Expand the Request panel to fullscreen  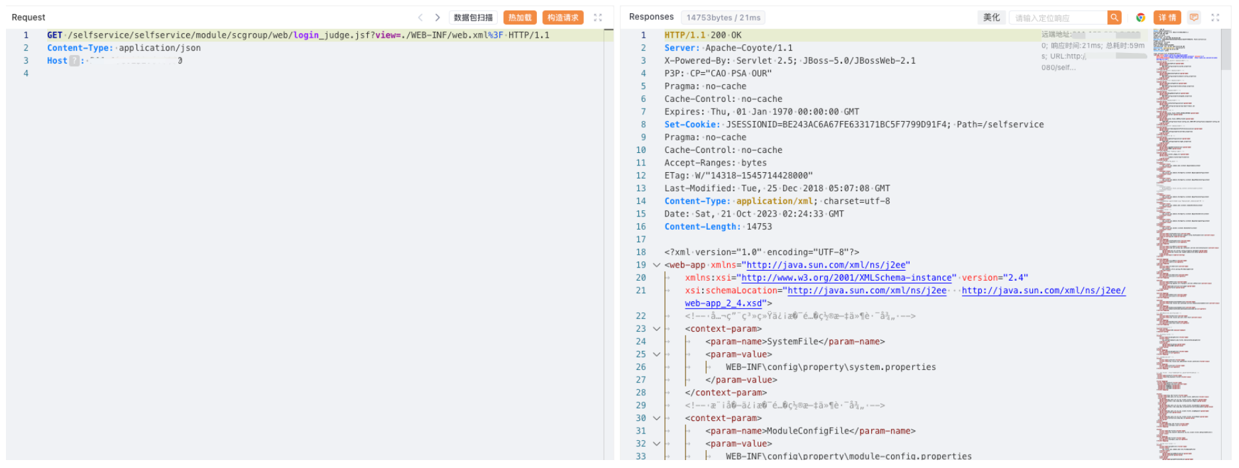coord(598,18)
